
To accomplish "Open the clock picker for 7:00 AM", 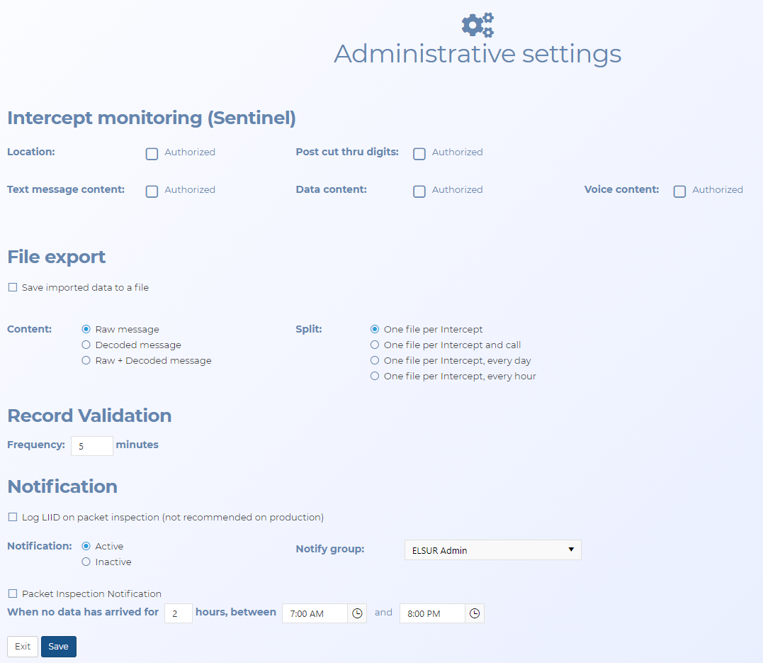I will (x=357, y=613).
